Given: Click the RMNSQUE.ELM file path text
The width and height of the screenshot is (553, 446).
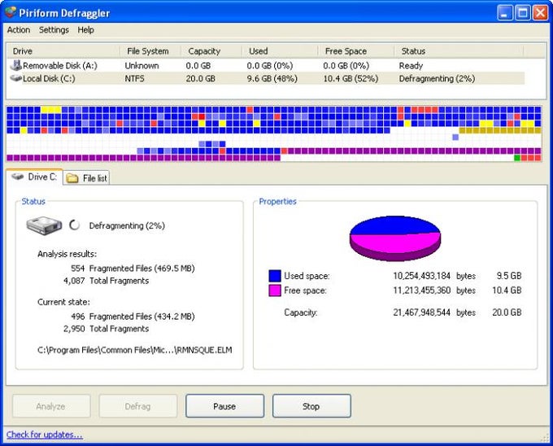Looking at the screenshot, I should [x=135, y=350].
